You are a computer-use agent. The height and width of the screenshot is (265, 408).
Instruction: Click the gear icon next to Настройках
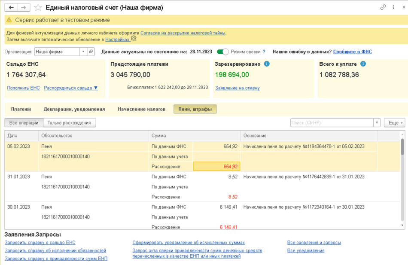134,39
